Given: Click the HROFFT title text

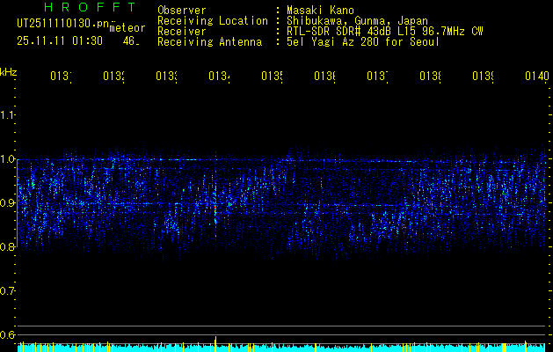Looking at the screenshot, I should [x=90, y=7].
